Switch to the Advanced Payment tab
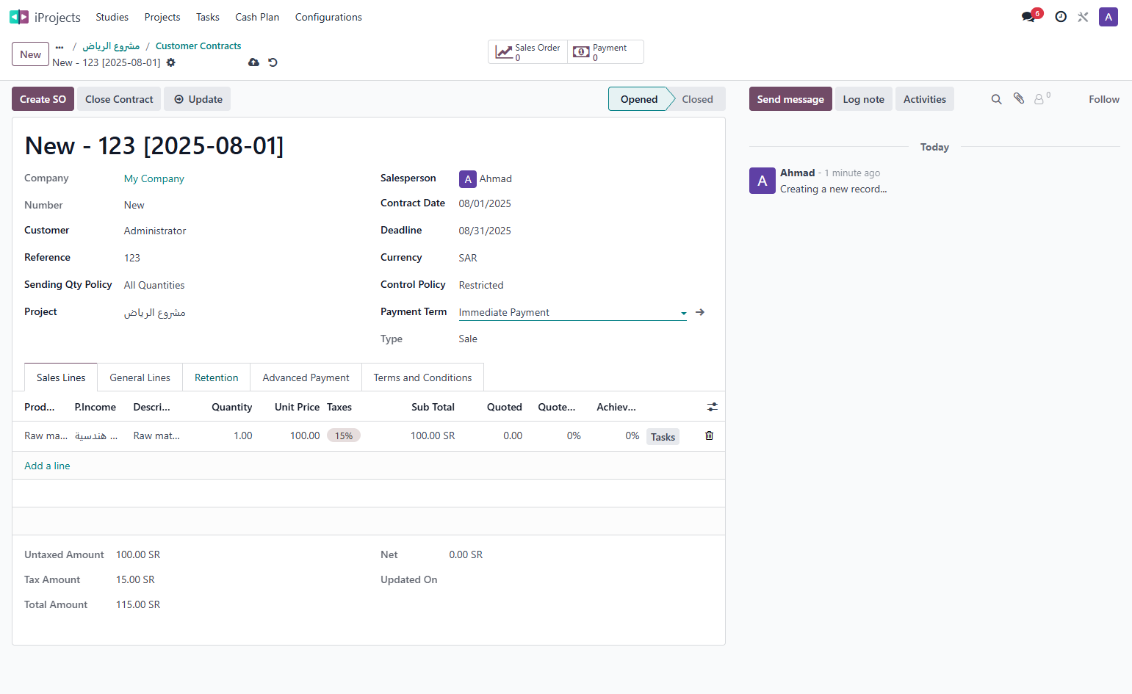 point(306,377)
